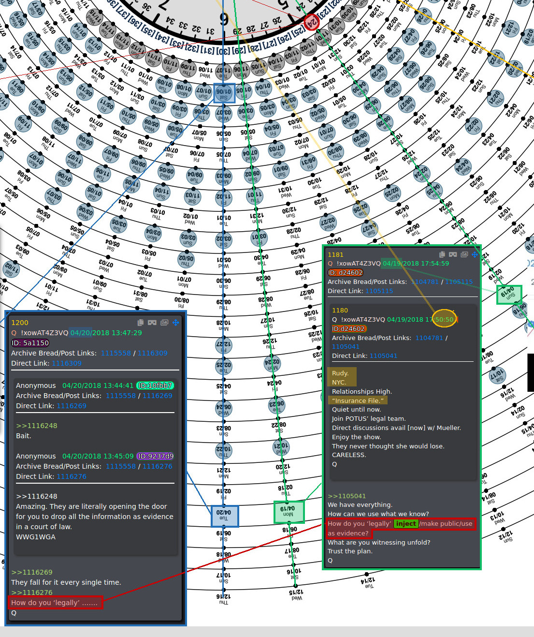Screen dimensions: 534x637
Task: Click the ID: d24602 badge on post 1181
Action: point(346,273)
